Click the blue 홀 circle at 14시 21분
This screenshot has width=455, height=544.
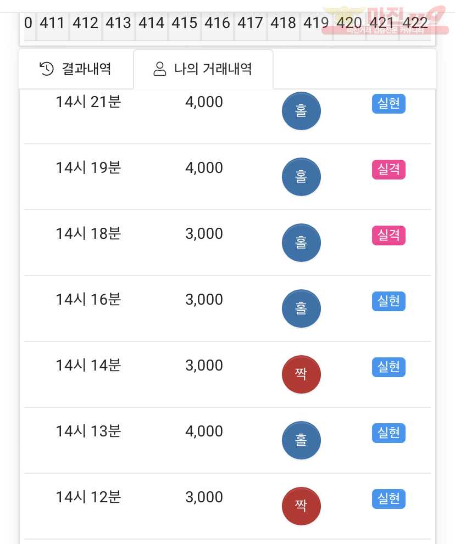click(x=301, y=111)
